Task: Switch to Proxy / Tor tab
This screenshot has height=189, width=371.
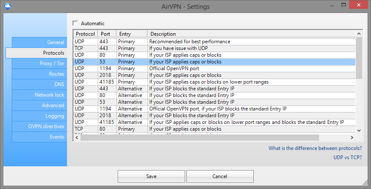Action: pyautogui.click(x=40, y=63)
